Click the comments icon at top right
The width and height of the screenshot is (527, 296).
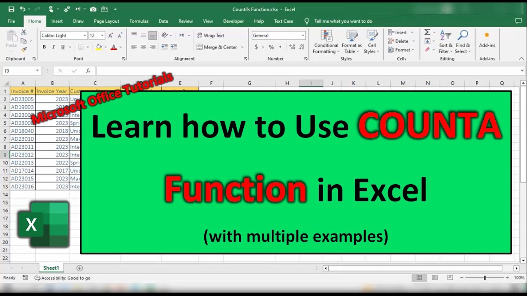pos(518,21)
